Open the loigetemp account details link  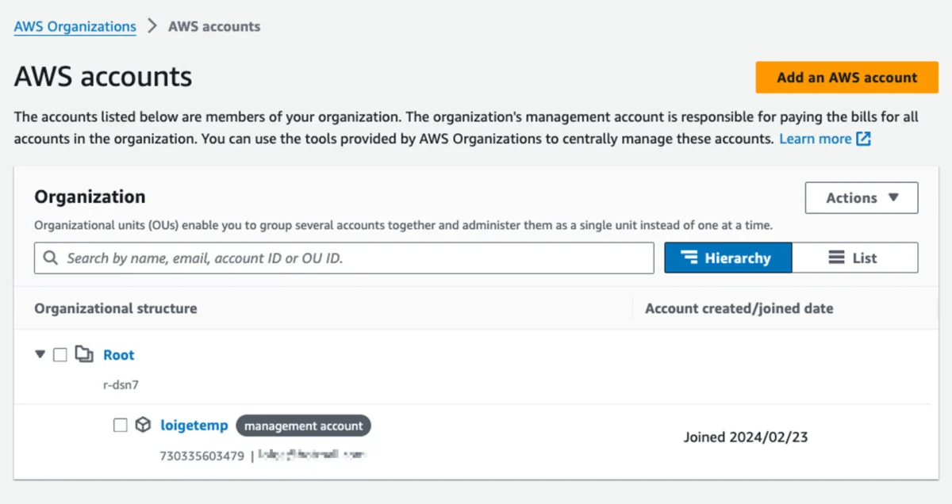click(194, 425)
